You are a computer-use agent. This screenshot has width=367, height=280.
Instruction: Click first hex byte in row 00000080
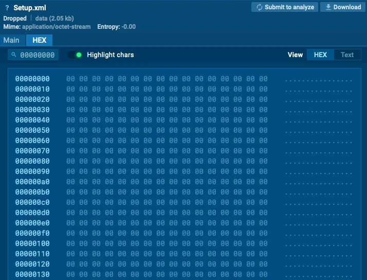click(x=70, y=161)
